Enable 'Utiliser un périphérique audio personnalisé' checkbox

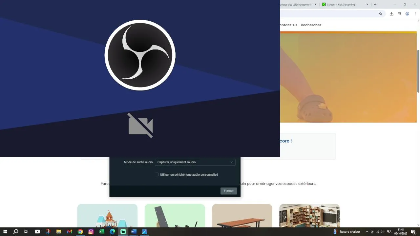[x=157, y=175]
